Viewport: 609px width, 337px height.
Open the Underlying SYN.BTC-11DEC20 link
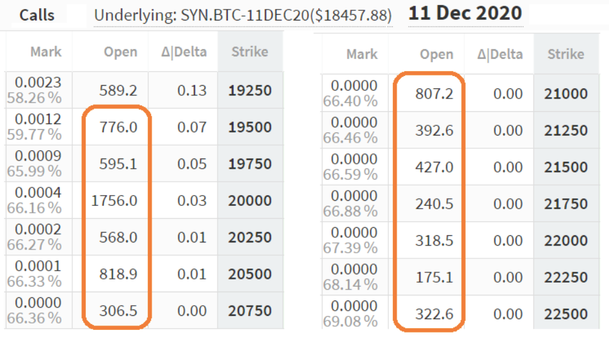pos(242,15)
